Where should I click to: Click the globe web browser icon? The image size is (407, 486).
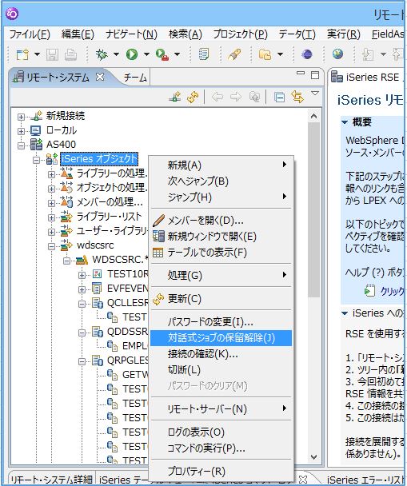tap(337, 54)
